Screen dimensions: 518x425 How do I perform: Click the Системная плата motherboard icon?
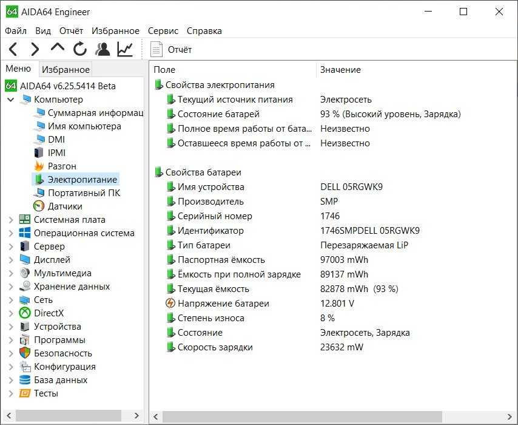pyautogui.click(x=25, y=219)
